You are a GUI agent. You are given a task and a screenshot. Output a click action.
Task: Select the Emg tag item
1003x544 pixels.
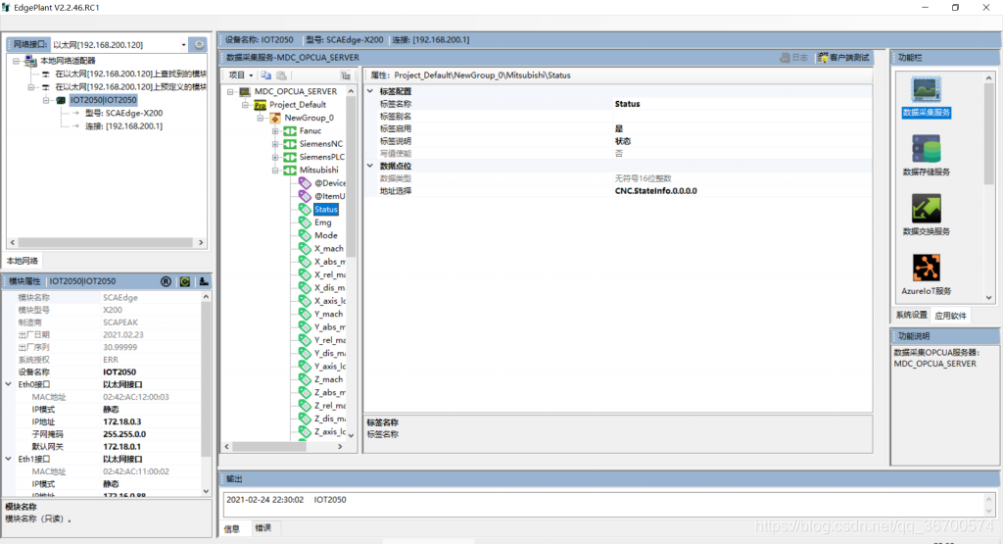(x=323, y=223)
